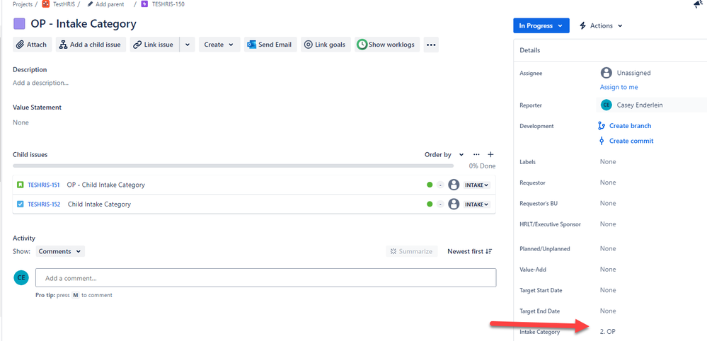Click Value Statement None value
Image resolution: width=707 pixels, height=341 pixels.
pos(21,122)
